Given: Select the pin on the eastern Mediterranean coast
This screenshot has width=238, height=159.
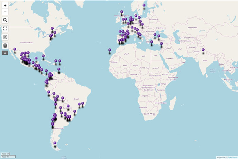Looking at the screenshot, I should pyautogui.click(x=161, y=44).
